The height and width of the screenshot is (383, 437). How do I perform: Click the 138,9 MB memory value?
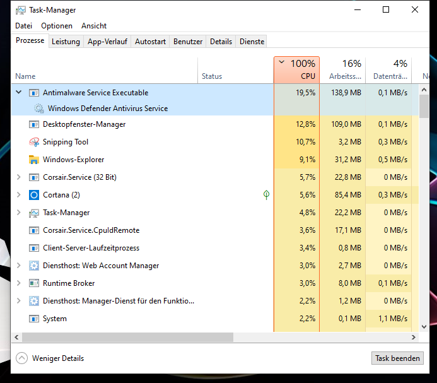(346, 93)
